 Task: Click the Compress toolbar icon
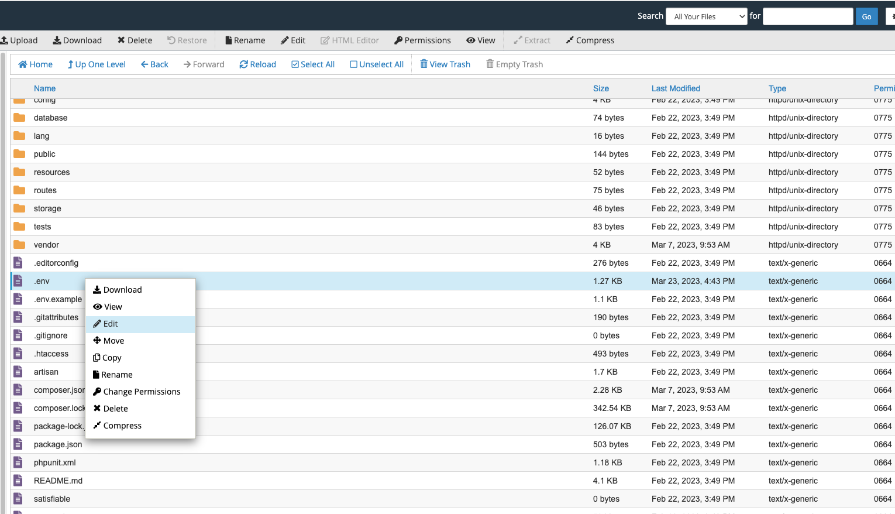click(x=570, y=40)
